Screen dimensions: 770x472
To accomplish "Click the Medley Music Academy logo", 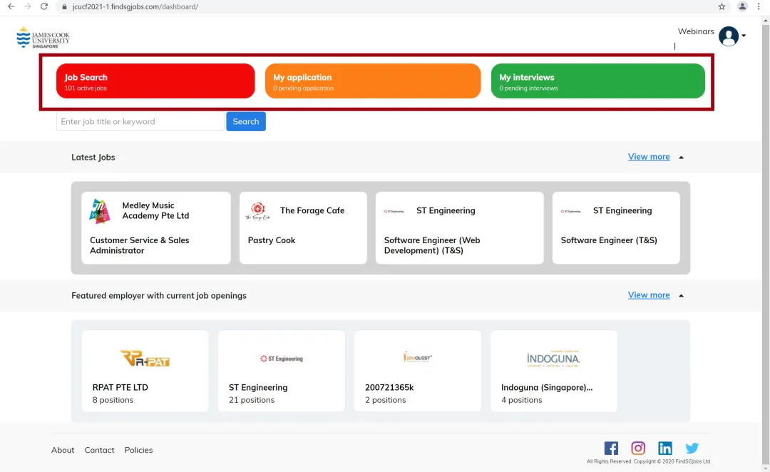I will coord(100,211).
